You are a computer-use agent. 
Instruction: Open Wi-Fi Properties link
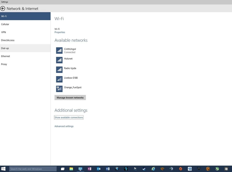click(x=60, y=32)
